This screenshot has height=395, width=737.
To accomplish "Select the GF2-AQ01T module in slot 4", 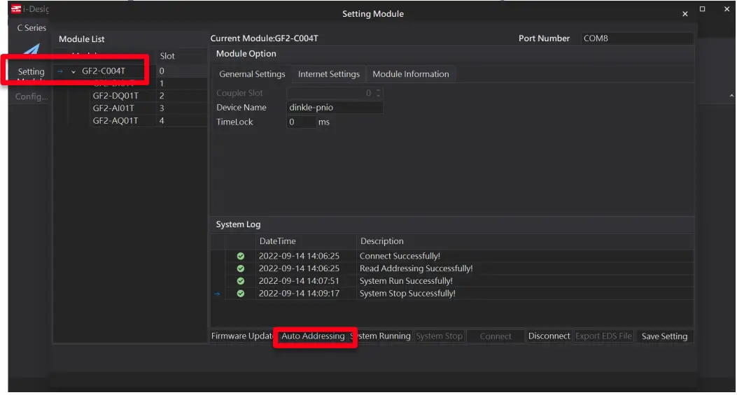I will [x=115, y=121].
